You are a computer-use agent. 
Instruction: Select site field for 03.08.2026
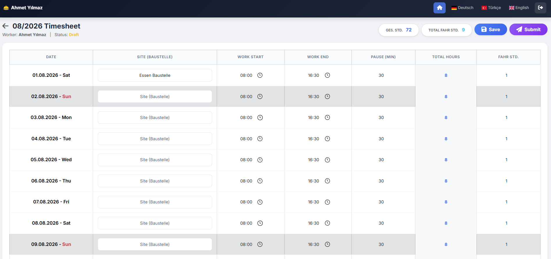click(x=155, y=118)
